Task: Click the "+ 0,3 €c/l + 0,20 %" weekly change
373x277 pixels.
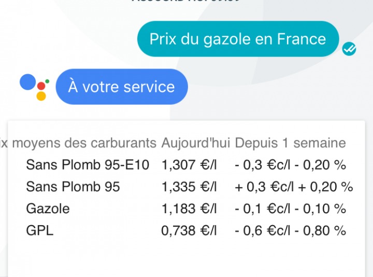Action: pyautogui.click(x=294, y=187)
